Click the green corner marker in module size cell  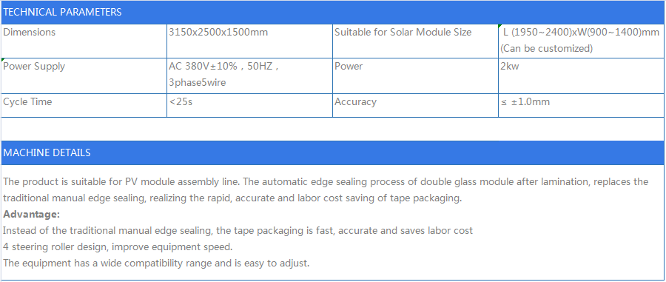click(500, 27)
